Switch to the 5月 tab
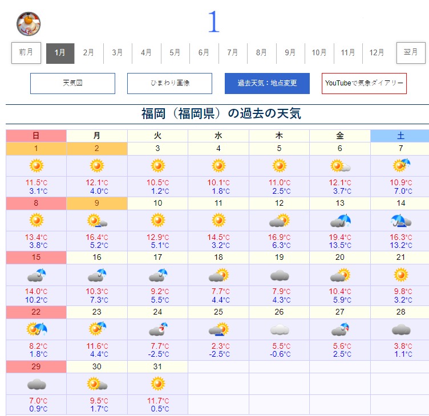This screenshot has width=429, height=416. [x=175, y=54]
